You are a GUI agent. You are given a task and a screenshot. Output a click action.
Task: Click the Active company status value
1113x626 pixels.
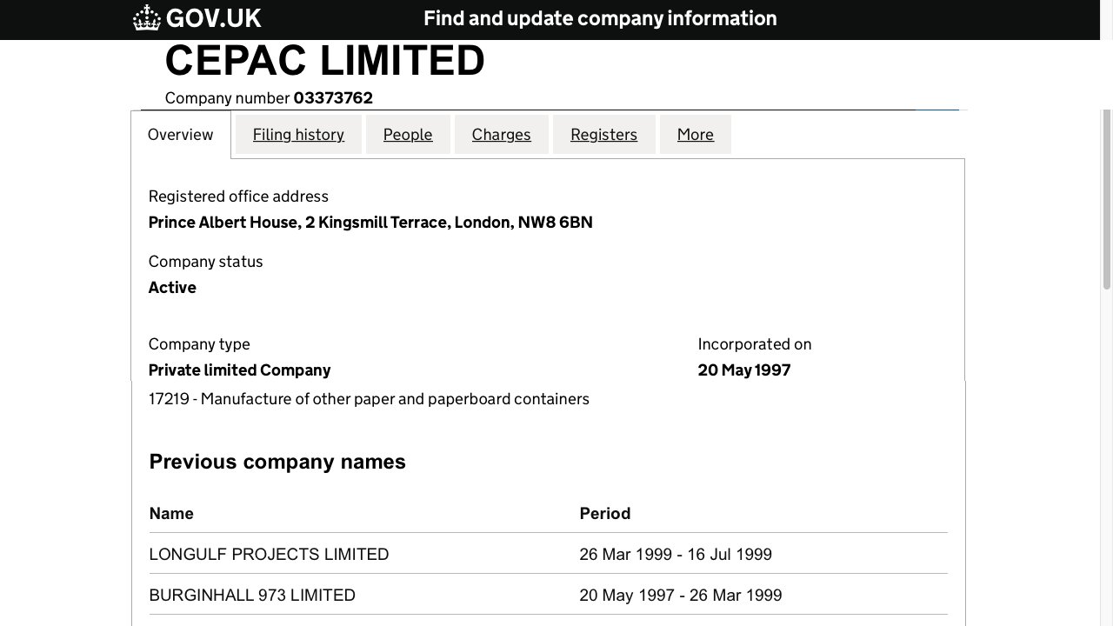click(172, 288)
